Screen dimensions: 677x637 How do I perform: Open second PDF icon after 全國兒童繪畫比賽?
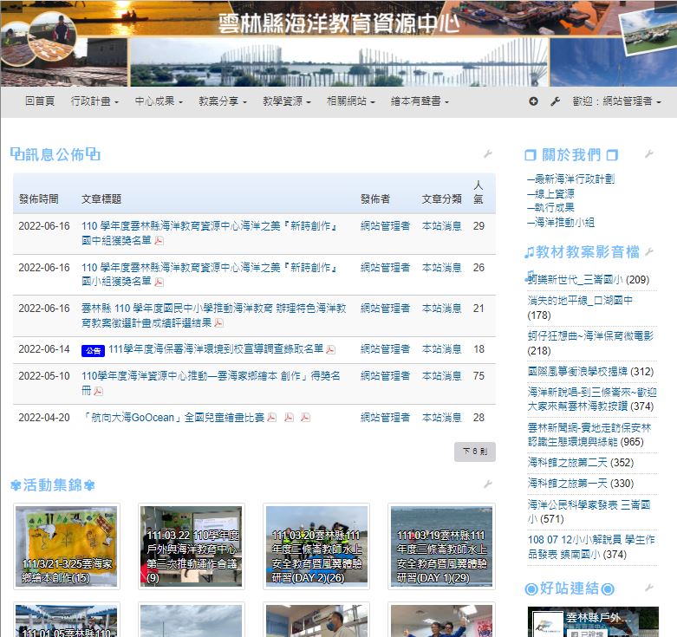[289, 418]
